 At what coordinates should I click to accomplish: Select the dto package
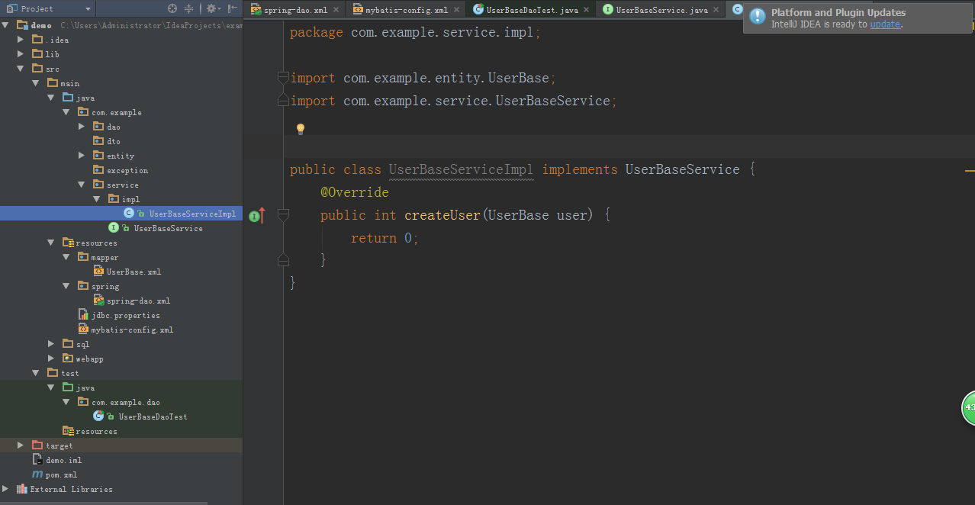pos(113,141)
